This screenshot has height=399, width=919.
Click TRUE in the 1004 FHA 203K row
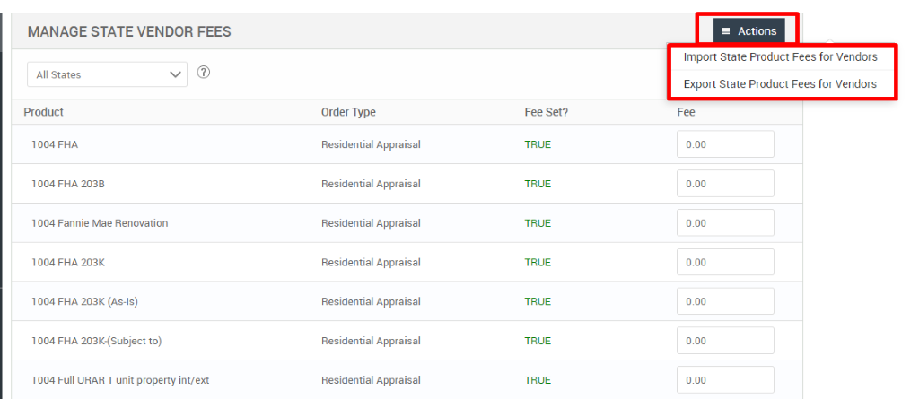pos(538,263)
